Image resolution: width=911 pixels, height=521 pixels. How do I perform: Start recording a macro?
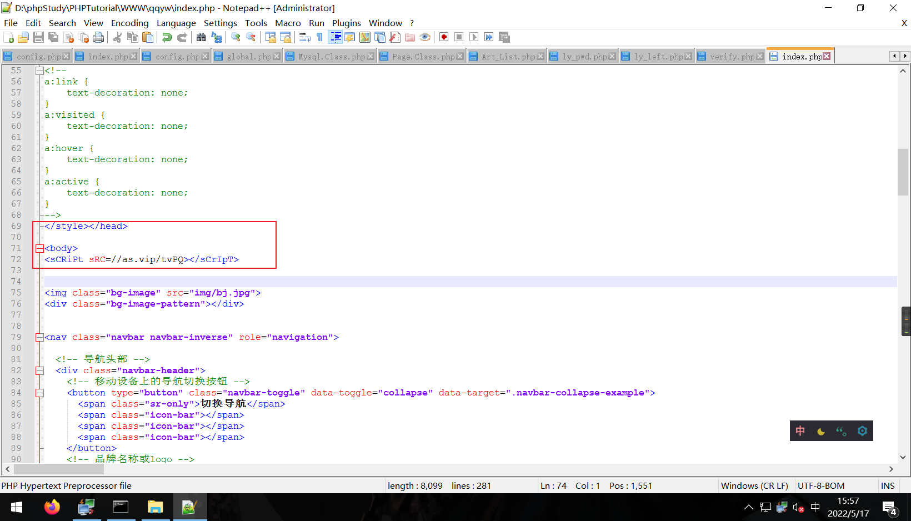click(444, 37)
